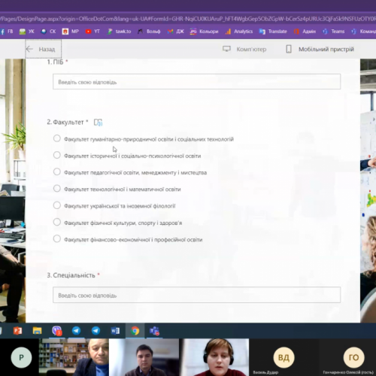Switch to Chrome in the taskbar
Viewport: 376px width, 376px height.
click(135, 331)
